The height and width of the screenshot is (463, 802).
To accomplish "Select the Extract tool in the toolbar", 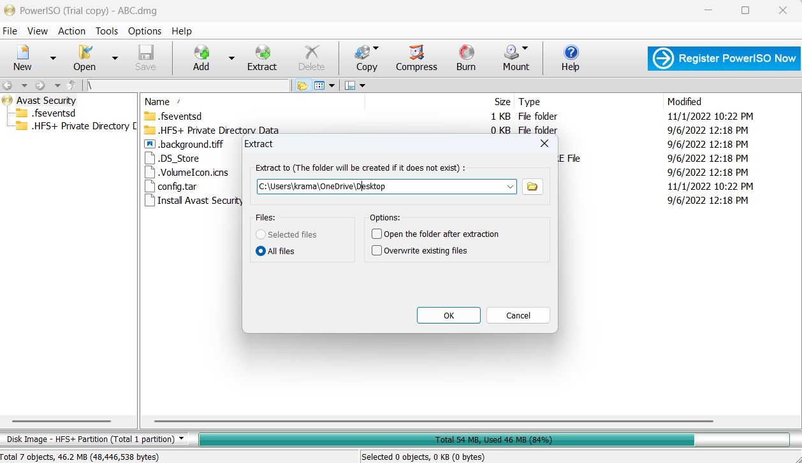I will 261,57.
